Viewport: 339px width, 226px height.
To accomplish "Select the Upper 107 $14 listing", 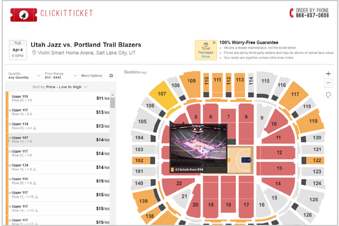I will (59, 140).
